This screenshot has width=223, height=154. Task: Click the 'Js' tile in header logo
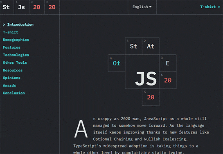pyautogui.click(x=22, y=7)
